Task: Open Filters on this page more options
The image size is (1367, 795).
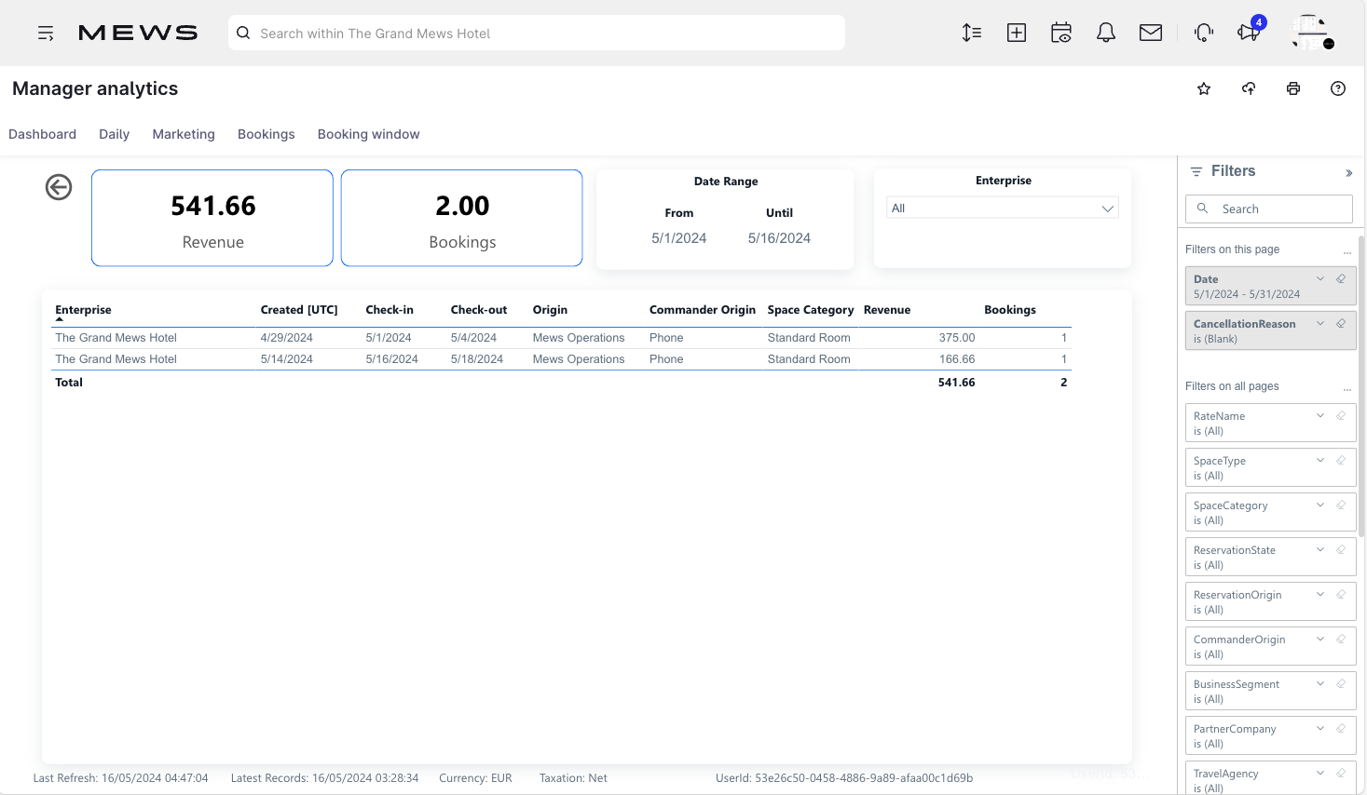Action: pos(1347,251)
